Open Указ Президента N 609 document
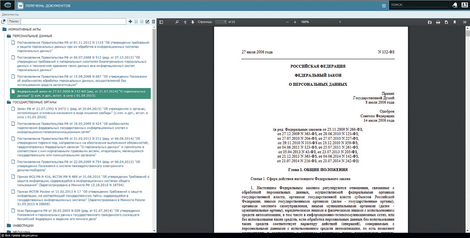Screen dimensions: 470x238 (78, 215)
